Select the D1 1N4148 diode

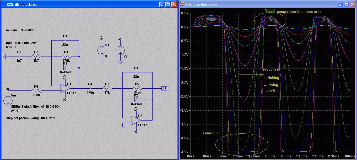65,68
